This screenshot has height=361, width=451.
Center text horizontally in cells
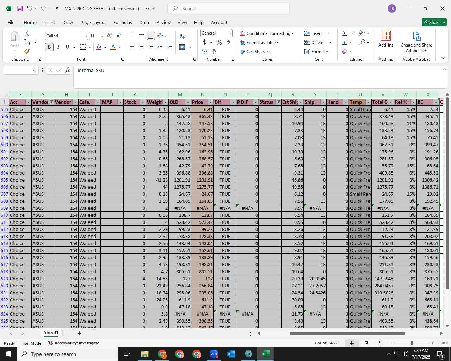point(142,47)
